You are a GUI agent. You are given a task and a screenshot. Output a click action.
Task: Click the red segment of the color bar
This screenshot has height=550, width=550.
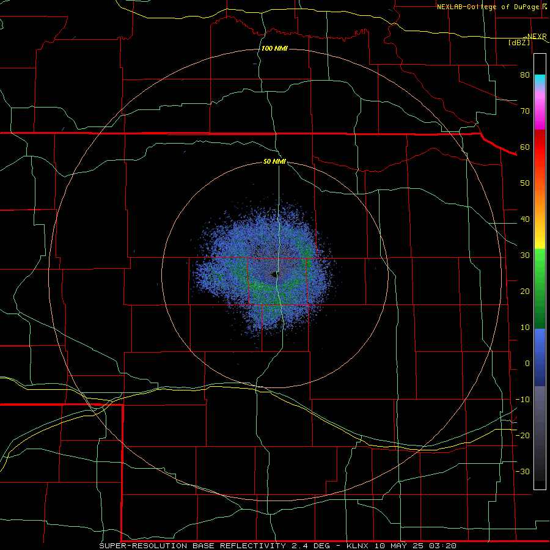(x=540, y=147)
